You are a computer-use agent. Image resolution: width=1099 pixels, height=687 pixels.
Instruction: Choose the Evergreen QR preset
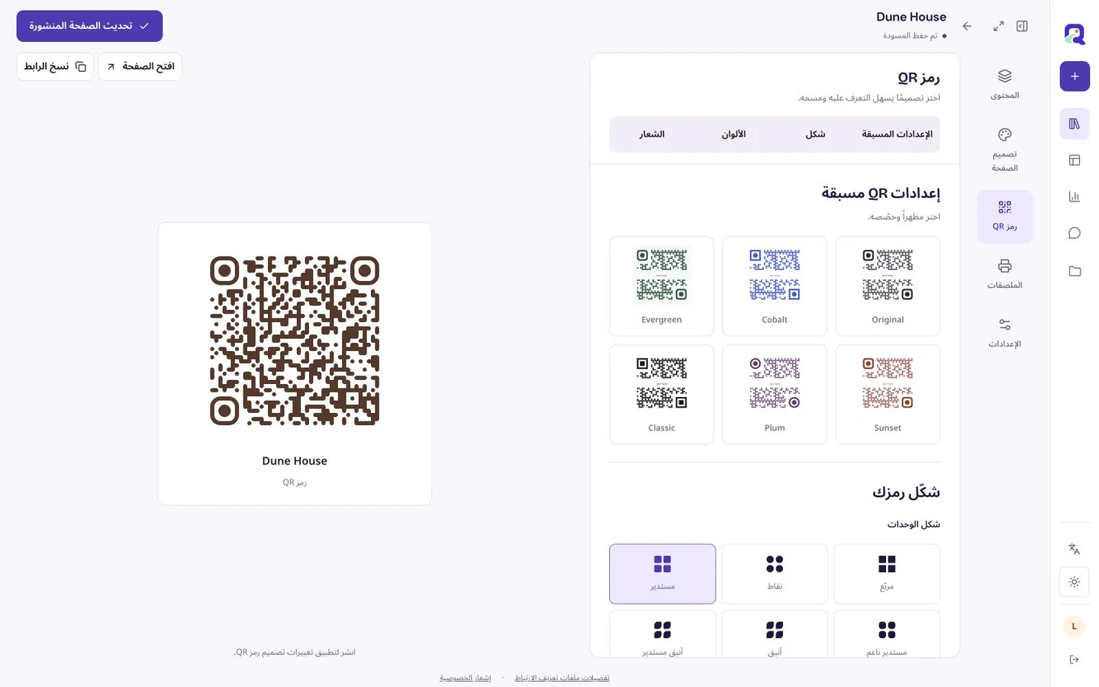click(x=662, y=286)
